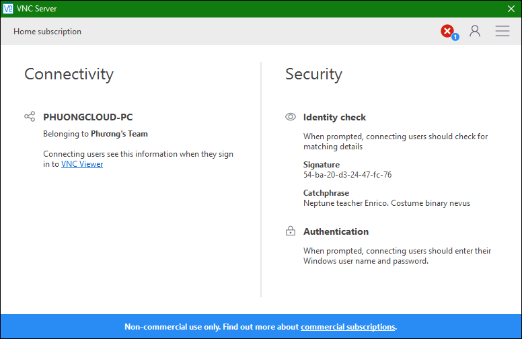Click the Connectivity section title
This screenshot has height=339, width=522.
click(x=69, y=74)
